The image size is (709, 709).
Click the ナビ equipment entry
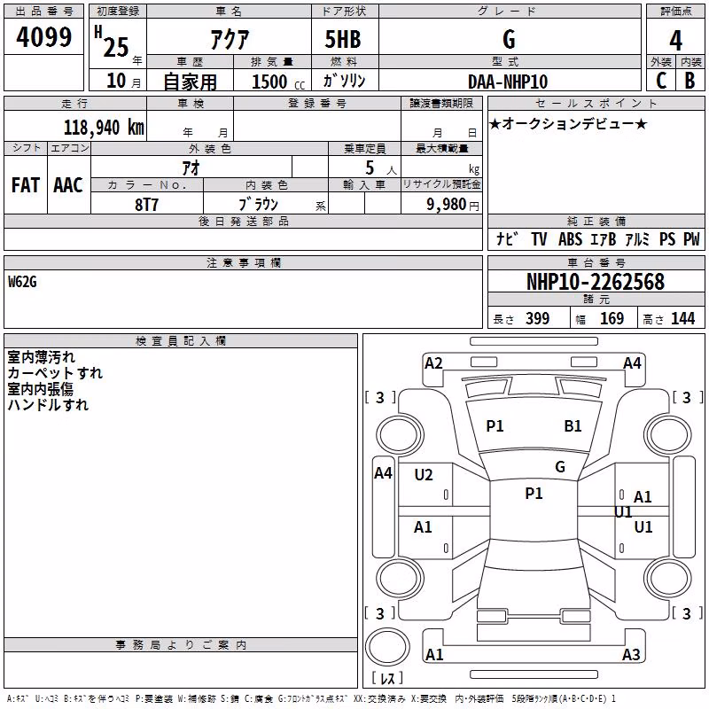[x=507, y=238]
